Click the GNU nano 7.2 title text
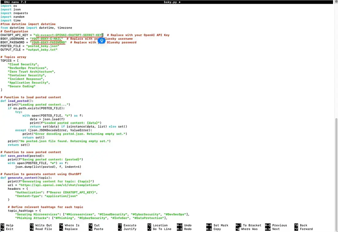This screenshot has height=232, width=338. [15, 2]
